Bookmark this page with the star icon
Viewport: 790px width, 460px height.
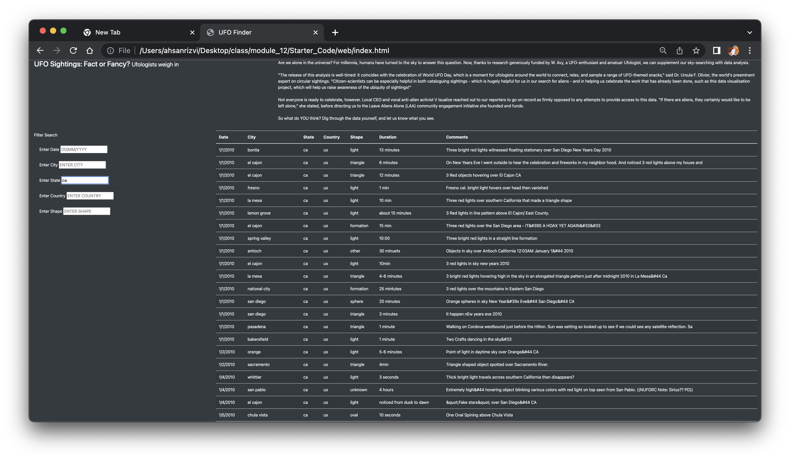tap(696, 50)
